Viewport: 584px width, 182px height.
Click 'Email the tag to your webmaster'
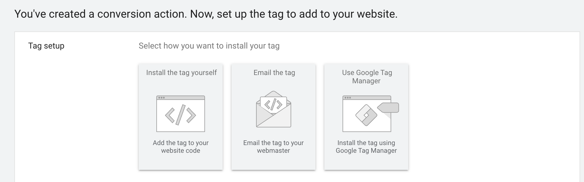coord(273,146)
